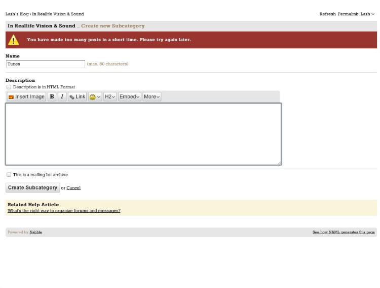
Task: Cancel the subcategory creation
Action: [x=73, y=188]
